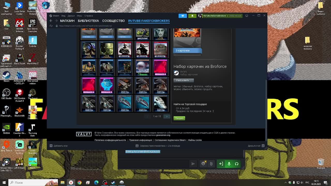The width and height of the screenshot is (331, 186).
Task: Select the Red Orchestra bunker card
Action: [x=160, y=49]
